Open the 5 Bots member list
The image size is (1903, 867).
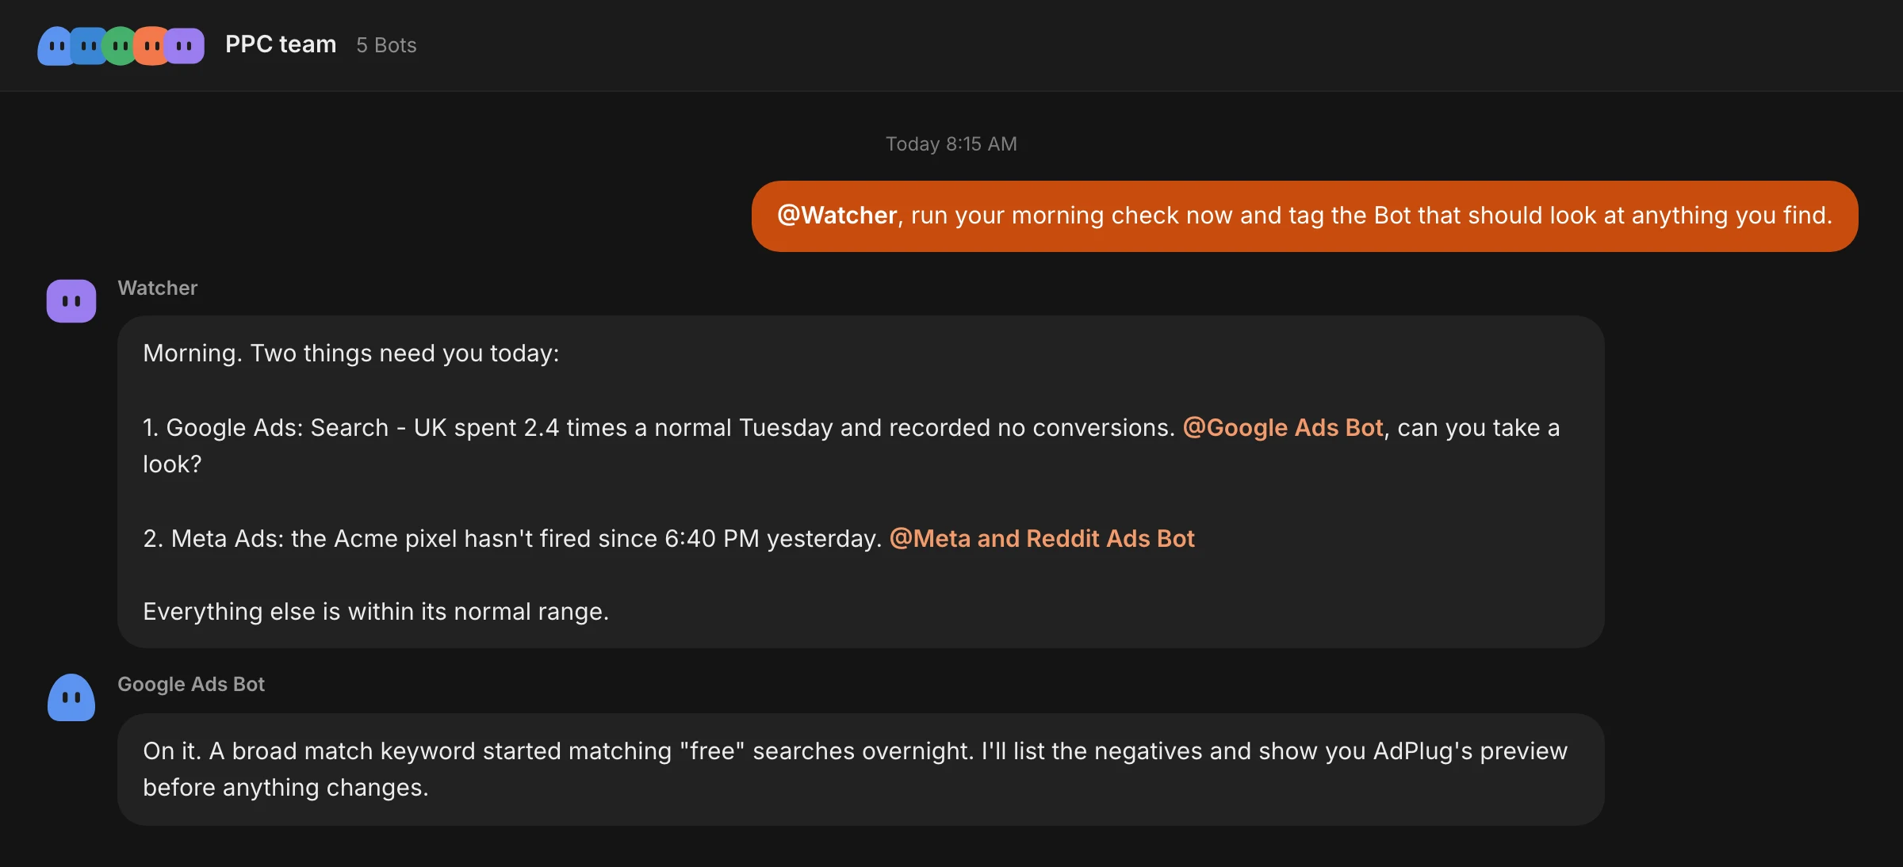386,45
